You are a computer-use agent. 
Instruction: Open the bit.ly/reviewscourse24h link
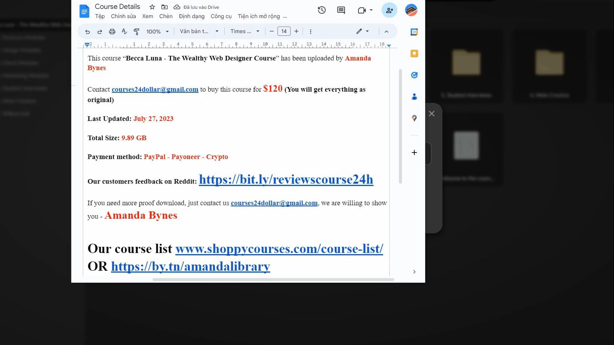click(286, 179)
